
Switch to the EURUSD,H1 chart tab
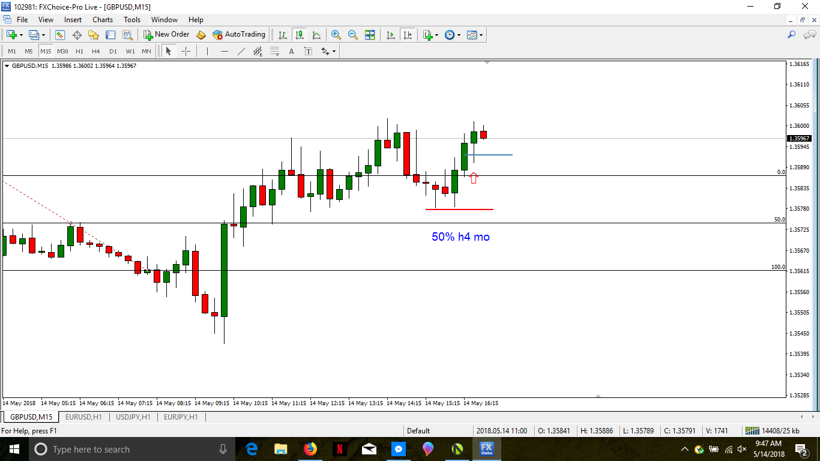(83, 417)
